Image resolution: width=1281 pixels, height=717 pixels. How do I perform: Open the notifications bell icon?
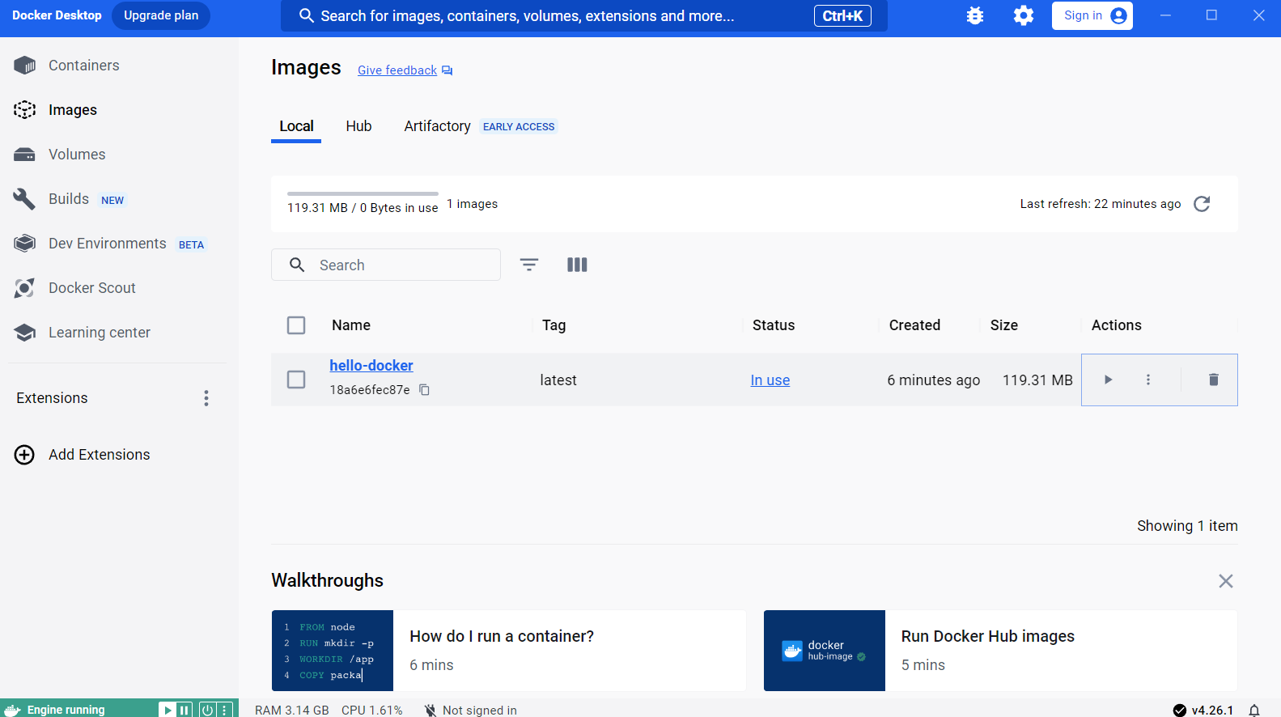1254,710
